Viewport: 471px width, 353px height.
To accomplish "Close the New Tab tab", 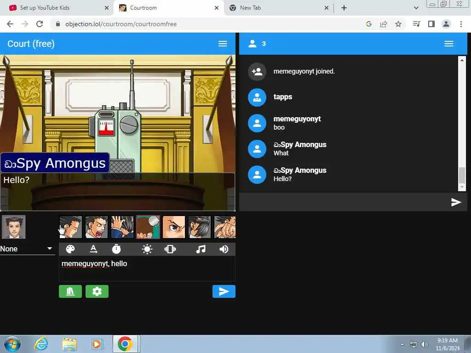I will pos(327,8).
